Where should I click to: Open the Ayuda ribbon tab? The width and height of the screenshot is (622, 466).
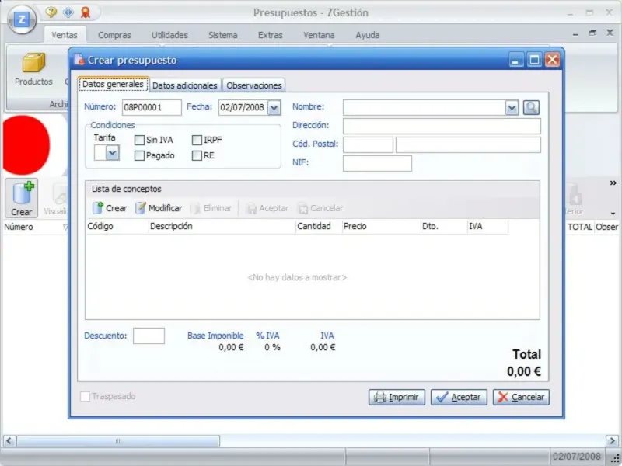(367, 35)
